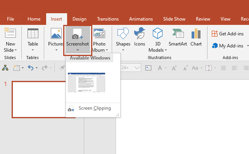Click the Chart icon
The height and width of the screenshot is (154, 249).
[x=196, y=33]
